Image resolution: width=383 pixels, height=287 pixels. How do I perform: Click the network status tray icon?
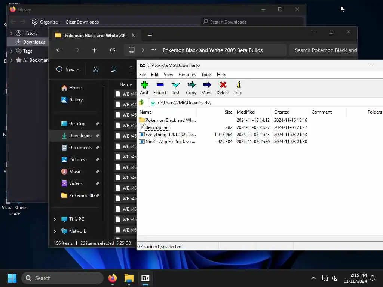pyautogui.click(x=325, y=278)
